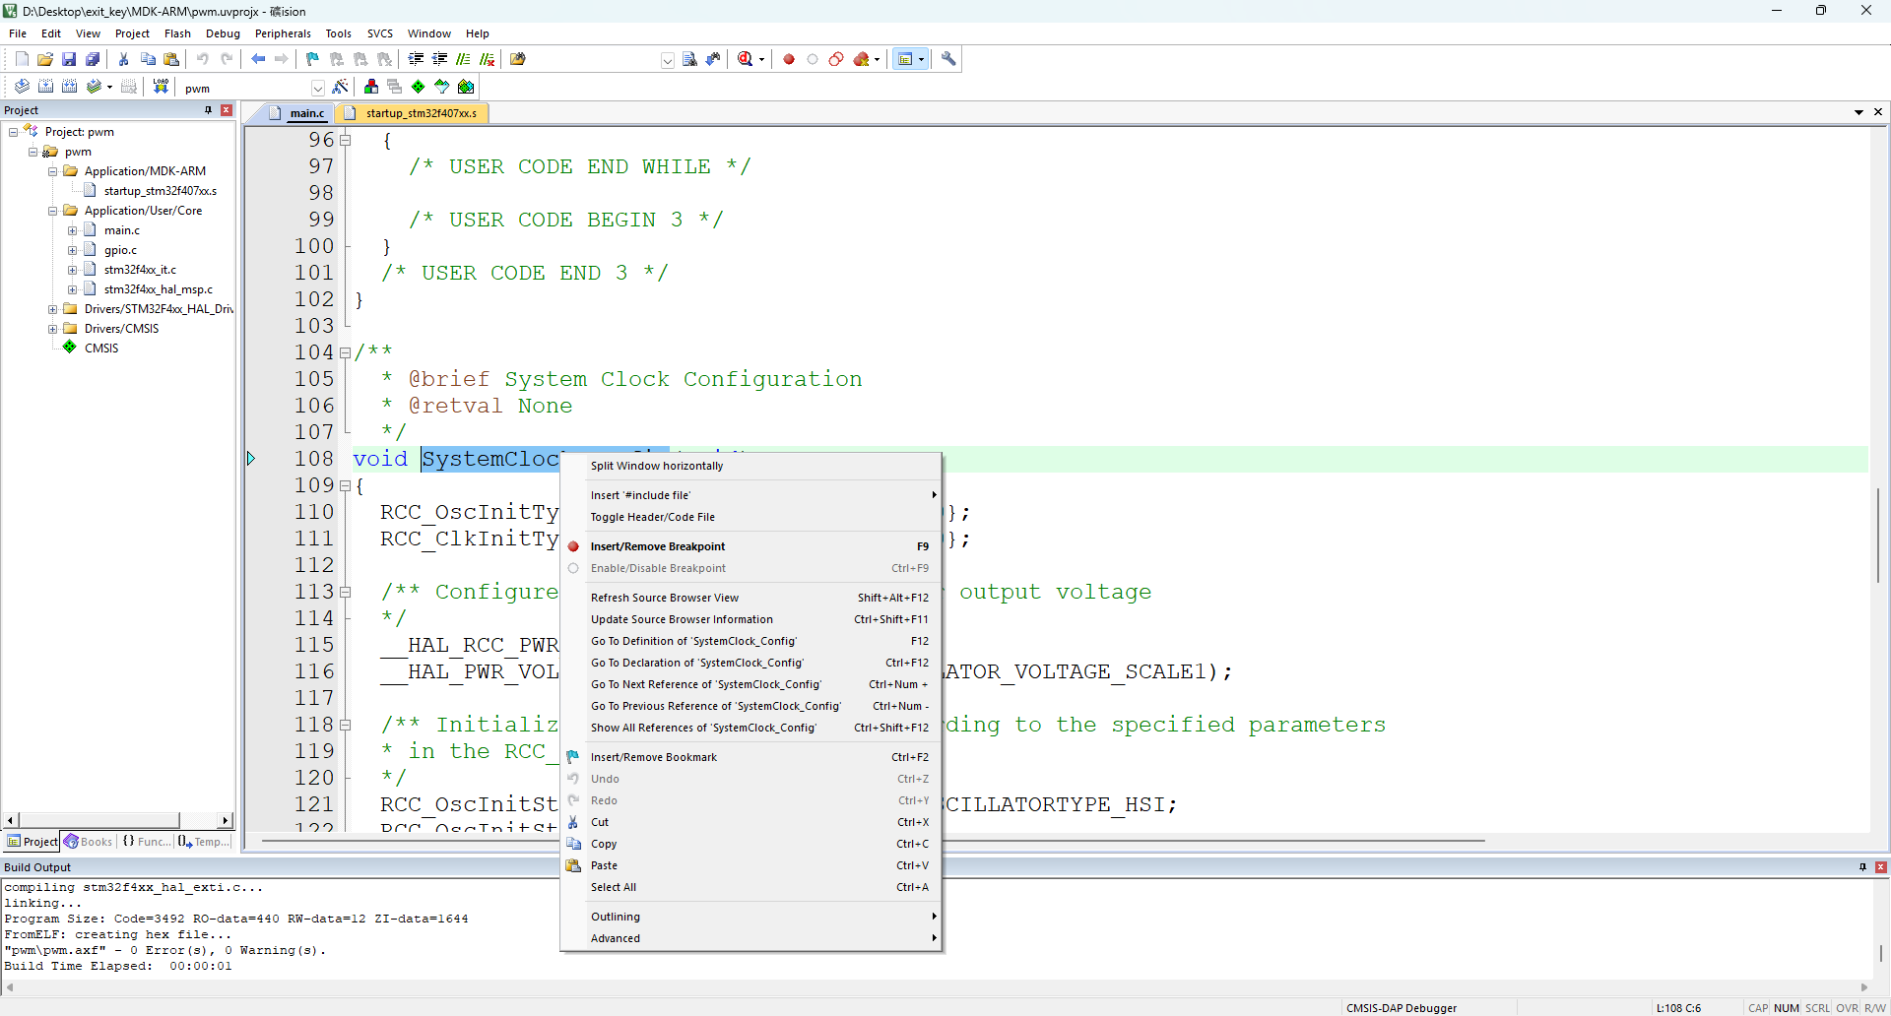The image size is (1891, 1016).
Task: Click the Save All toolbar icon
Action: 93,59
